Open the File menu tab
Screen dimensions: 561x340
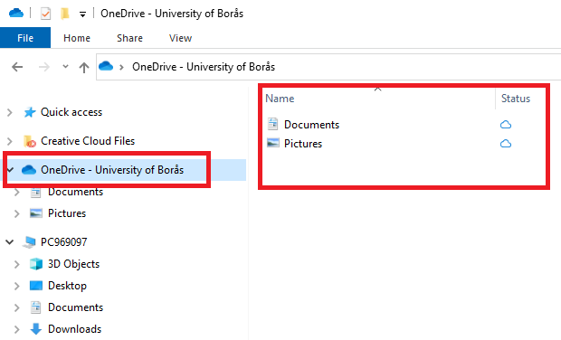click(25, 38)
